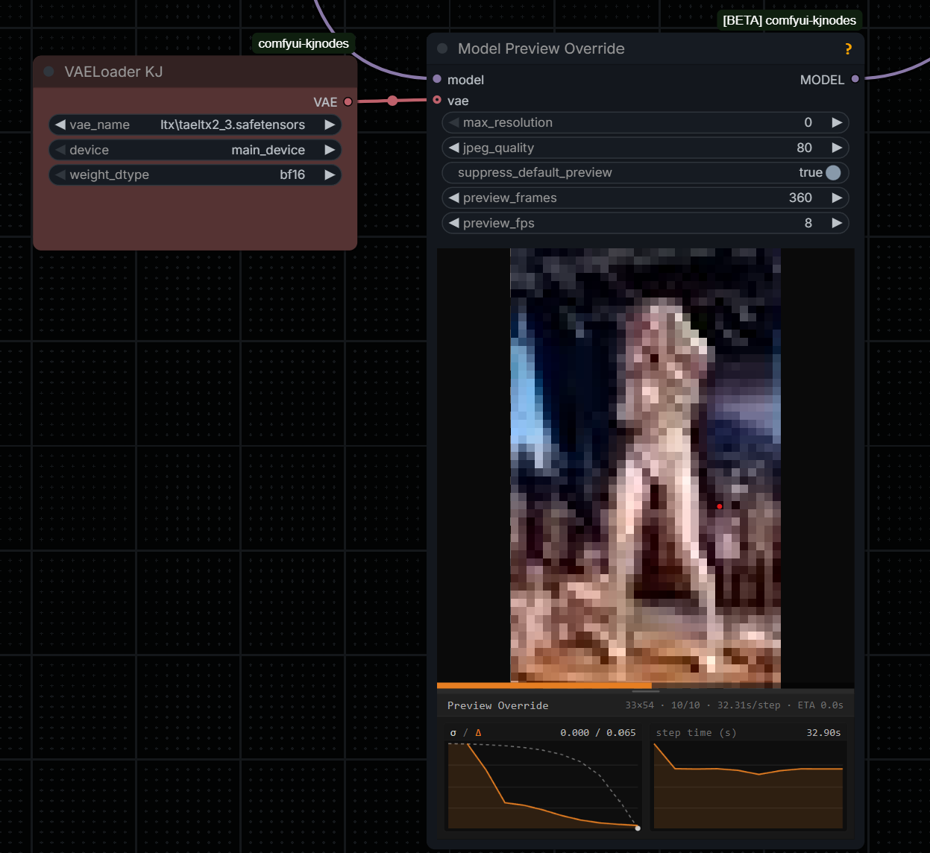Grab the preview panel resize handle
930x853 pixels.
pyautogui.click(x=646, y=692)
